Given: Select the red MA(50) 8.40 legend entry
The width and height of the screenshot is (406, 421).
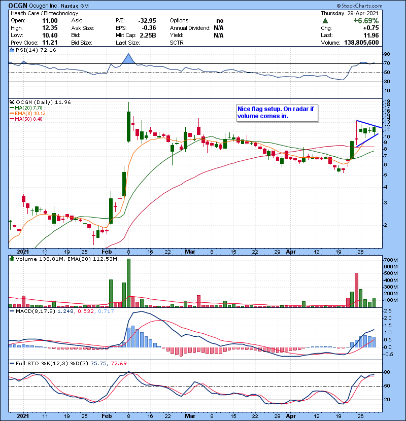Looking at the screenshot, I should click(26, 119).
